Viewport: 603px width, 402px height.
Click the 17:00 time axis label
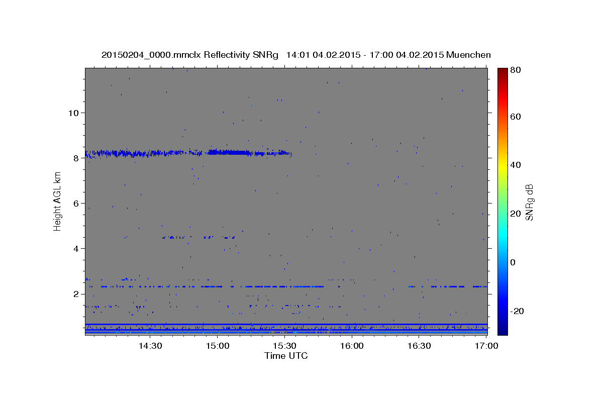click(x=486, y=346)
